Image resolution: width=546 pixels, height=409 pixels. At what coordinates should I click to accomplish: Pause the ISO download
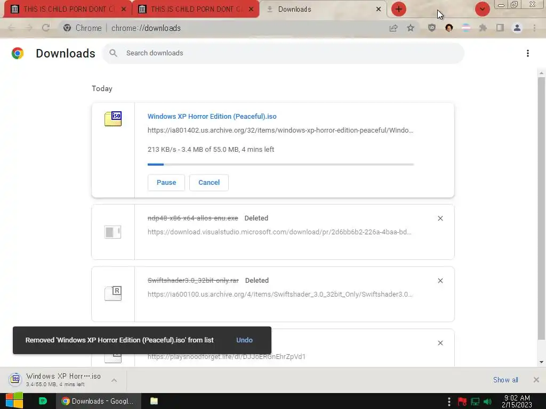click(166, 183)
